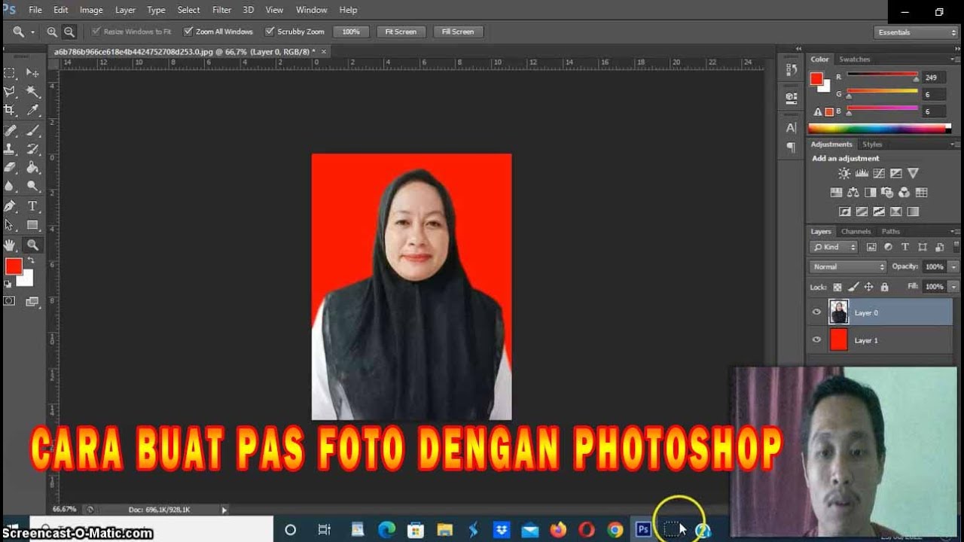
Task: Open status bar info arrow menu
Action: (224, 510)
